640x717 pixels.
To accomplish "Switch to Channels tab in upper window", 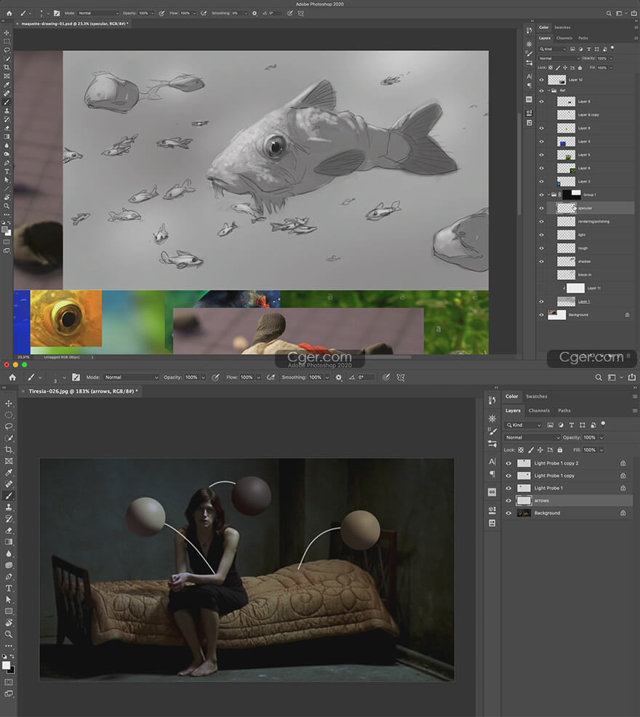I will tap(564, 38).
